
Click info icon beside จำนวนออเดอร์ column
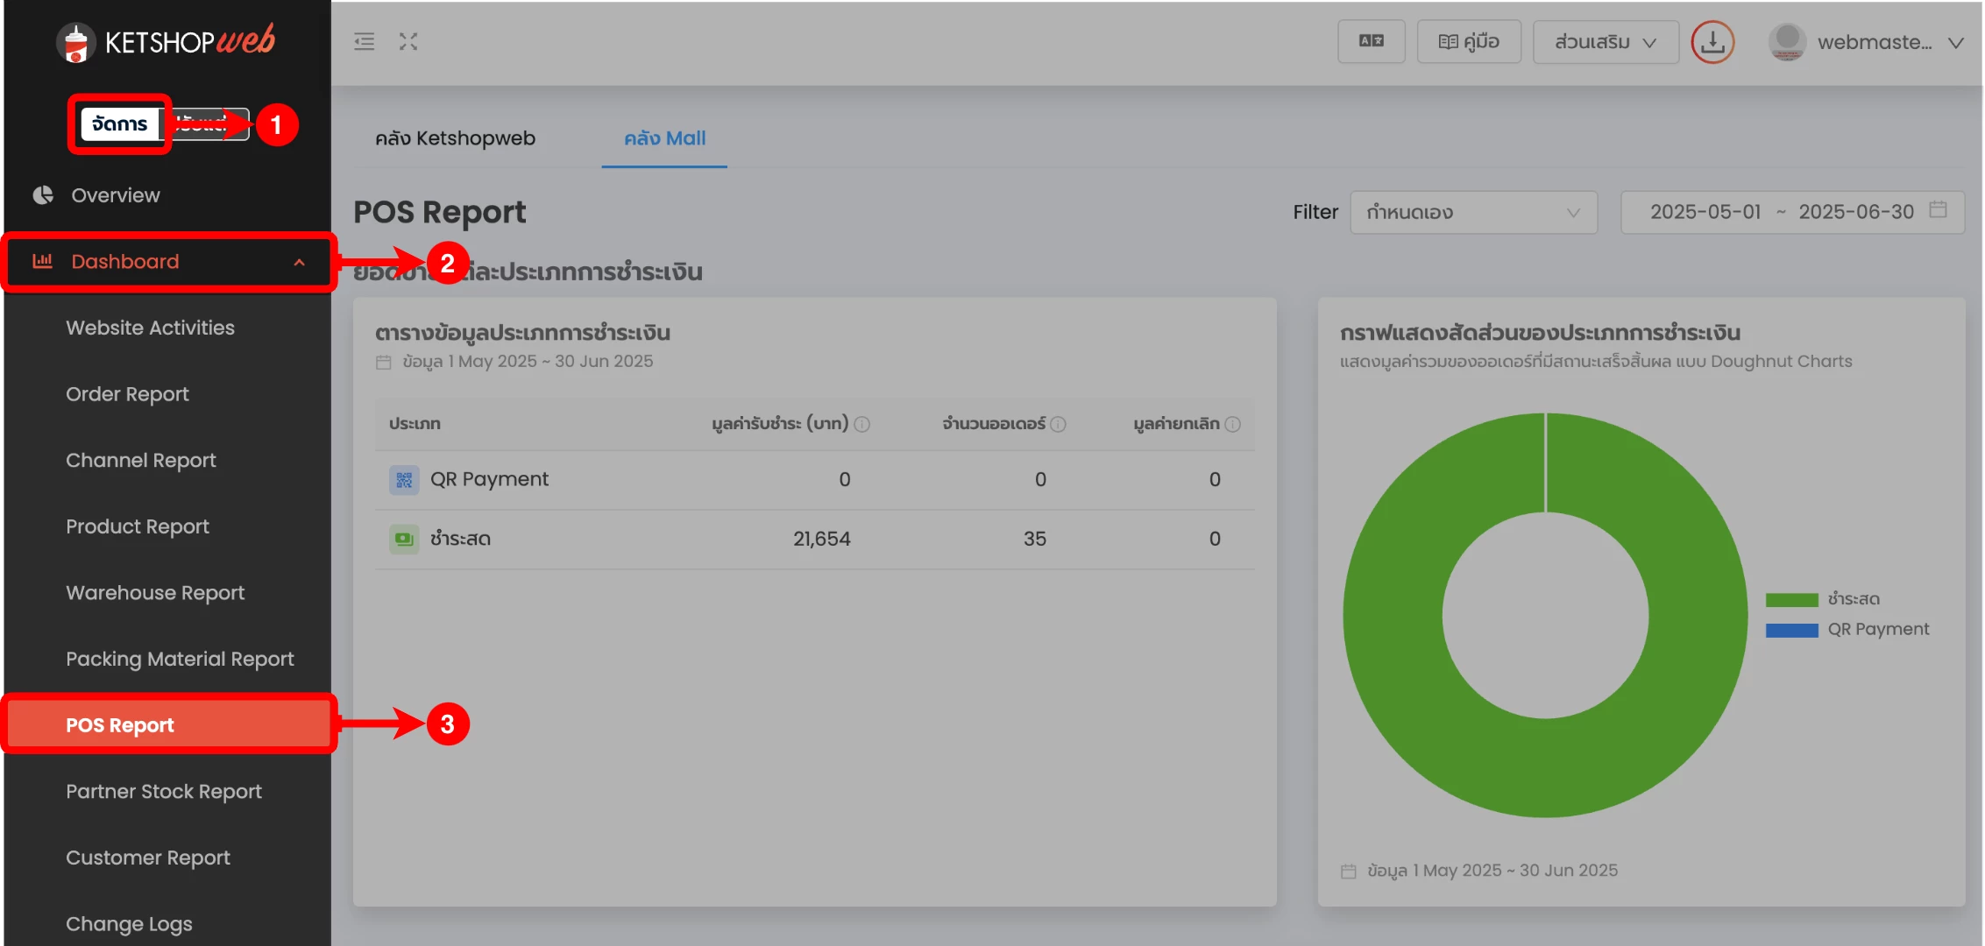(1059, 425)
